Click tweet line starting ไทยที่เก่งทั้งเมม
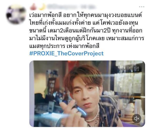151x128 pixels. pyautogui.click(x=84, y=23)
